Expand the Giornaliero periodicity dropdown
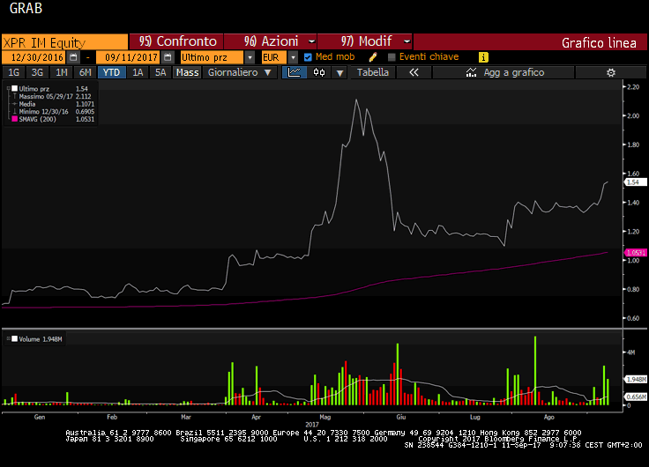This screenshot has height=467, width=649. tap(239, 73)
